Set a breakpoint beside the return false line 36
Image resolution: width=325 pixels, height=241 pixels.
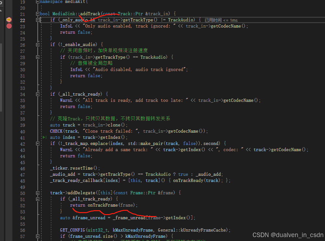click(x=9, y=106)
